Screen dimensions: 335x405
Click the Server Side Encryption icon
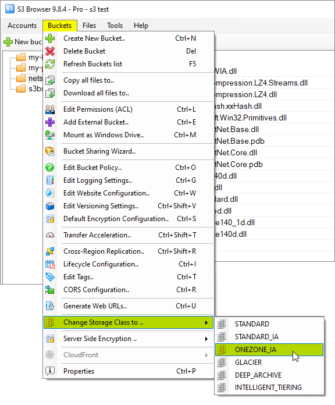click(x=50, y=339)
